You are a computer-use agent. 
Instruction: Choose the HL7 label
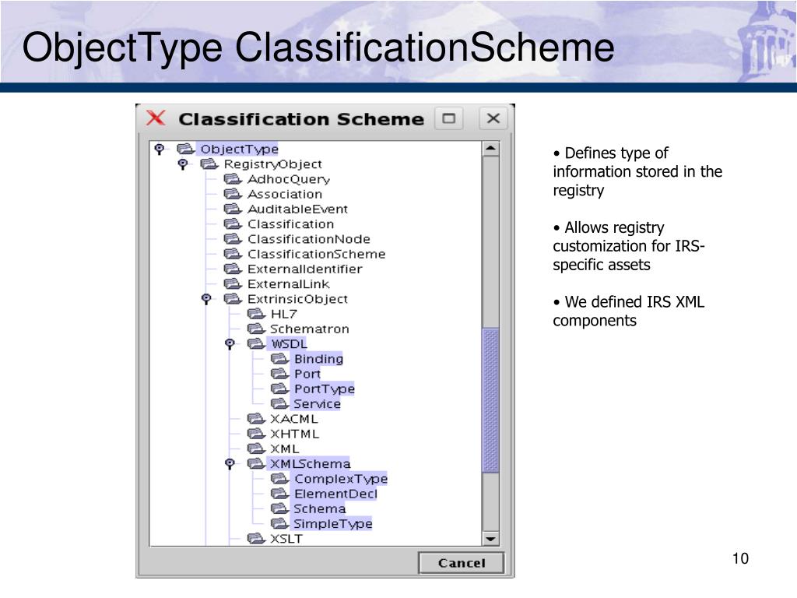tap(283, 314)
